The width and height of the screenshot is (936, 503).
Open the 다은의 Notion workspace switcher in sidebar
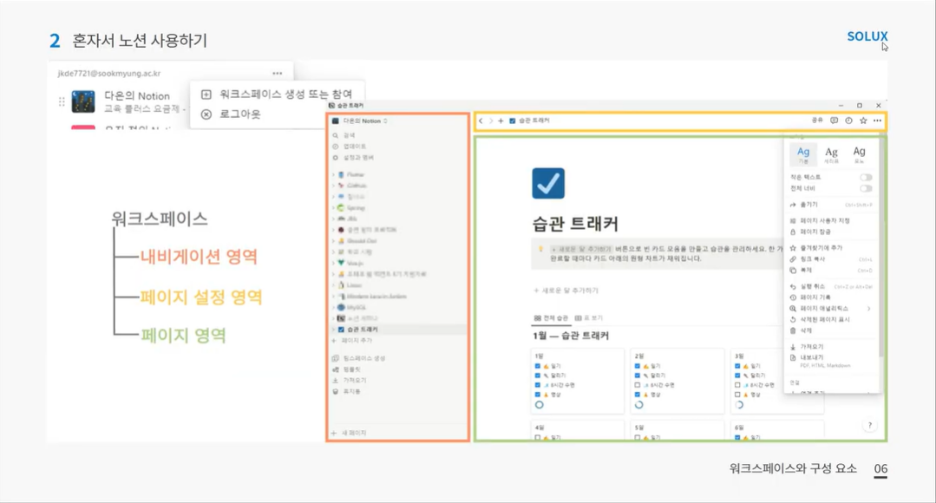tap(361, 121)
